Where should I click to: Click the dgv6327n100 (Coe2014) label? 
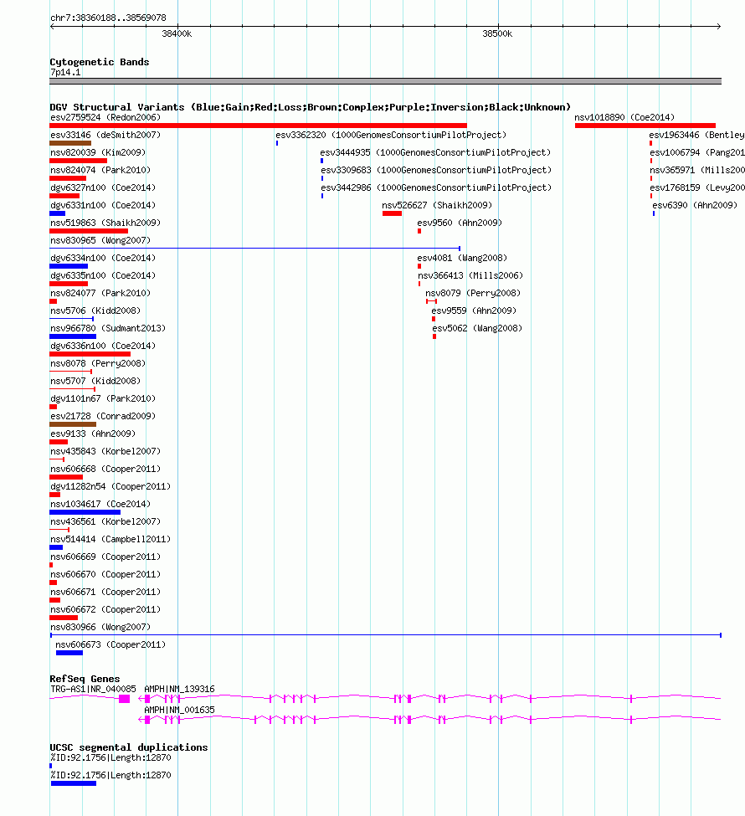[x=103, y=187]
